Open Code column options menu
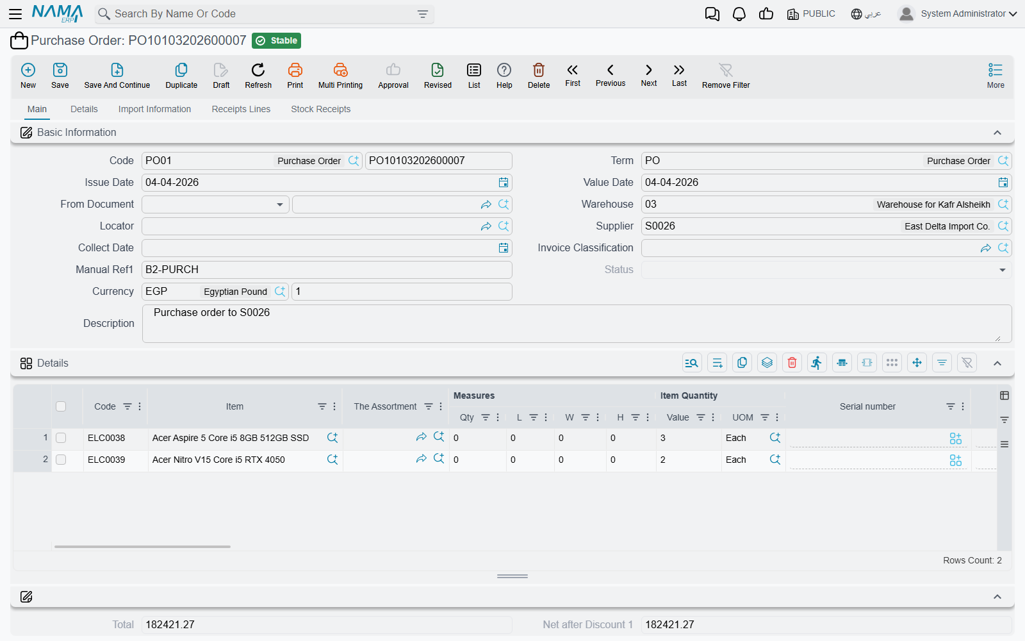Image resolution: width=1025 pixels, height=641 pixels. [140, 406]
